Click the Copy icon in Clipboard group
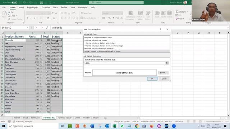The image size is (230, 129). [x=9, y=15]
